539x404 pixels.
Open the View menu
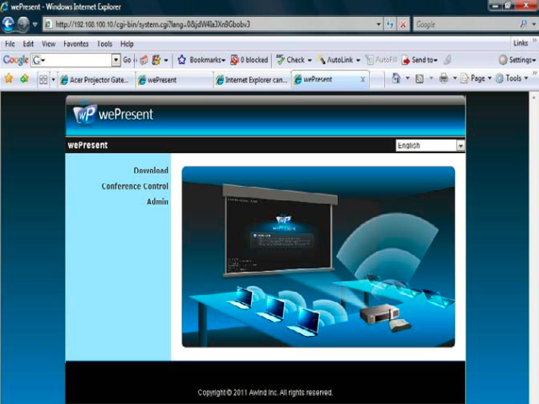49,44
